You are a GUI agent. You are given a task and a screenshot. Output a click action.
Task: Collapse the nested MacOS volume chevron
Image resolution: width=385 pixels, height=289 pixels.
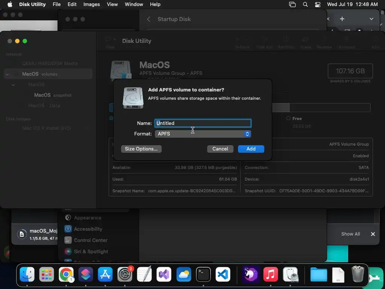coord(13,85)
